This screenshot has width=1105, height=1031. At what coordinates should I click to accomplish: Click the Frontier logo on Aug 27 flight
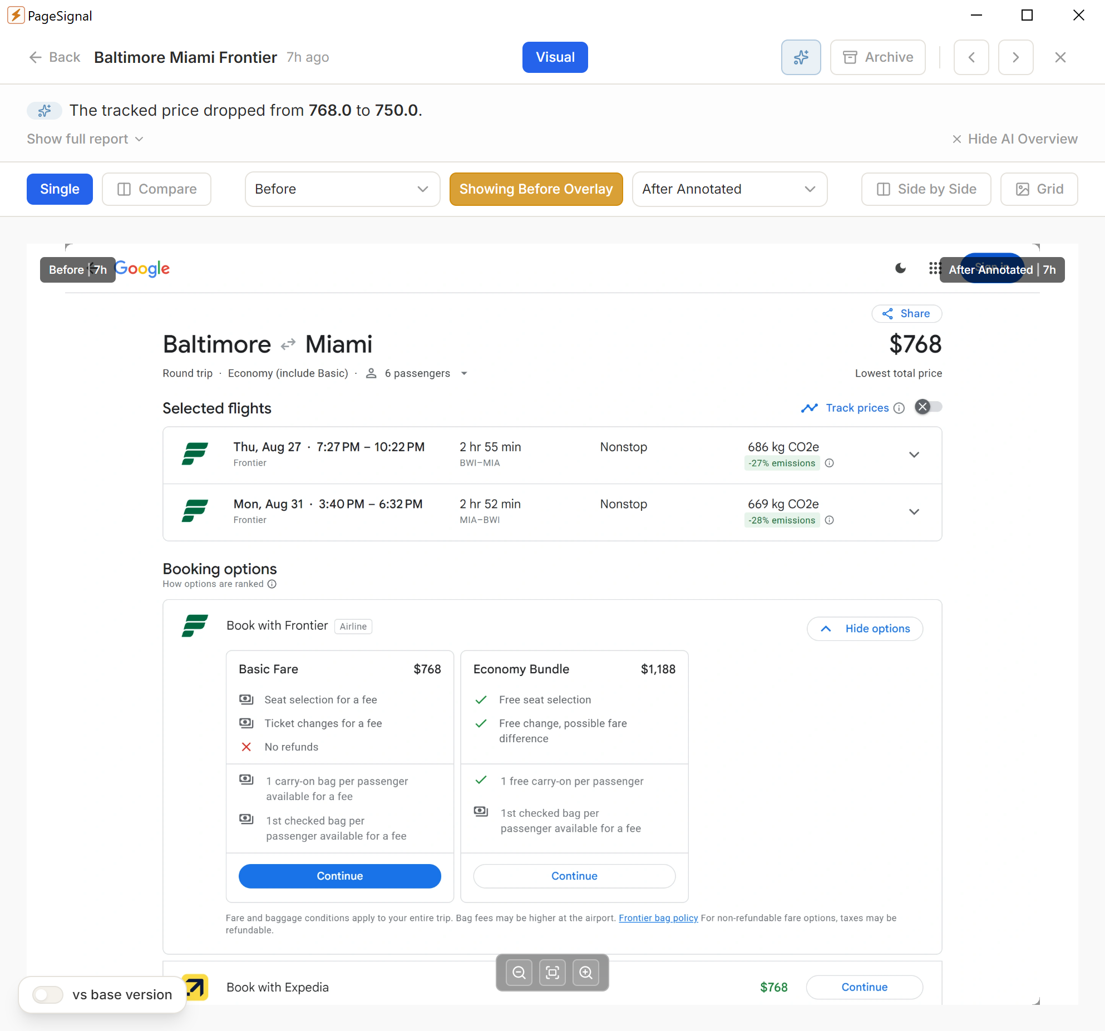pyautogui.click(x=195, y=454)
